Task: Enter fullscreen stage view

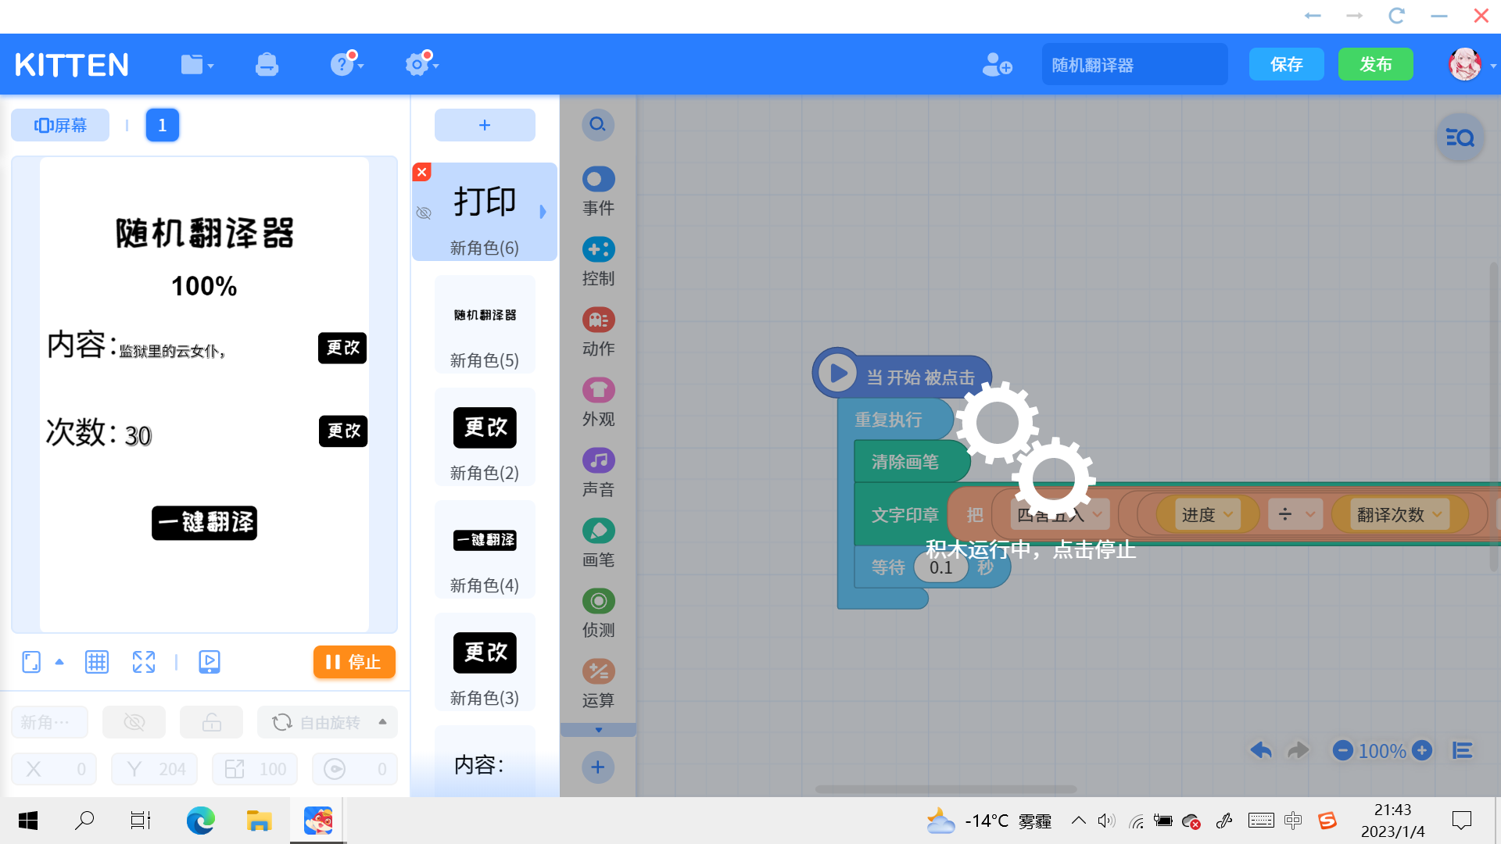Action: point(144,662)
